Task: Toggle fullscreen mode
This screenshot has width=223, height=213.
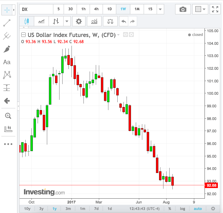Action: pos(215,9)
